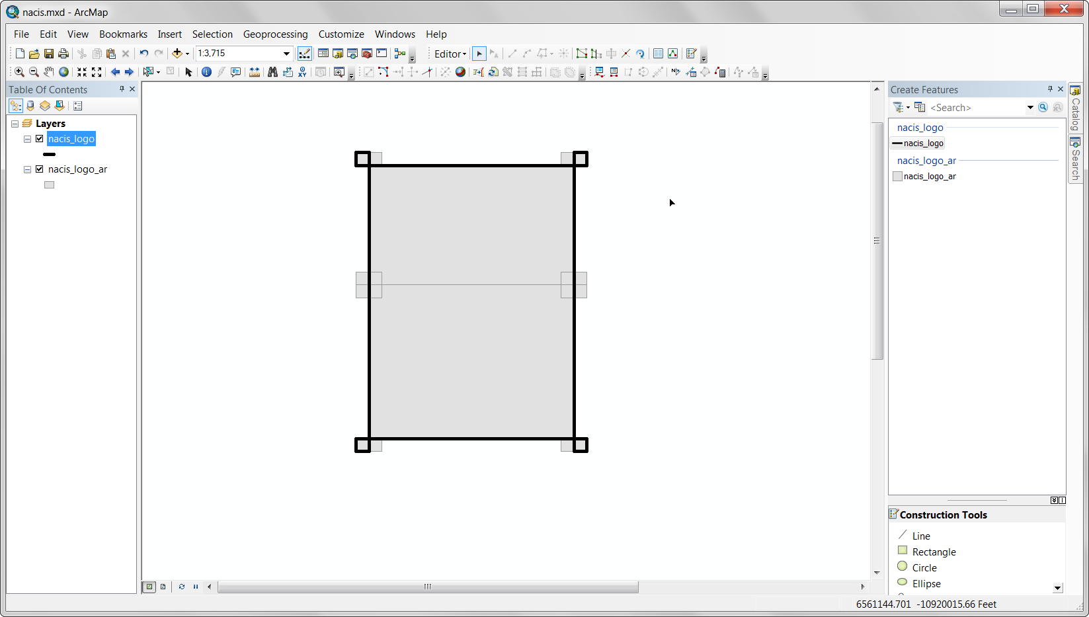The height and width of the screenshot is (617, 1089).
Task: Open the Editor dropdown menu
Action: pos(450,54)
